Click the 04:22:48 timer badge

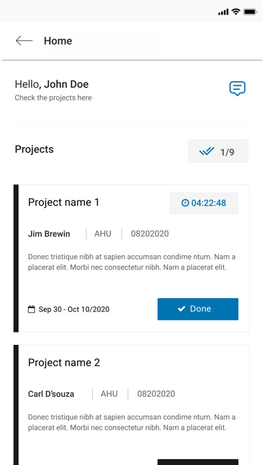tap(204, 203)
